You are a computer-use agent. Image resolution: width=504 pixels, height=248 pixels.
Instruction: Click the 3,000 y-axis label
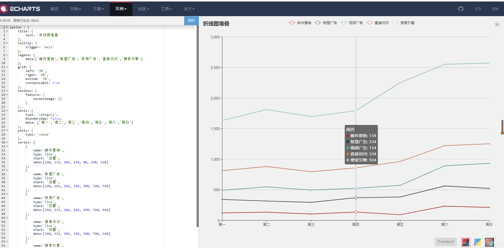click(215, 37)
